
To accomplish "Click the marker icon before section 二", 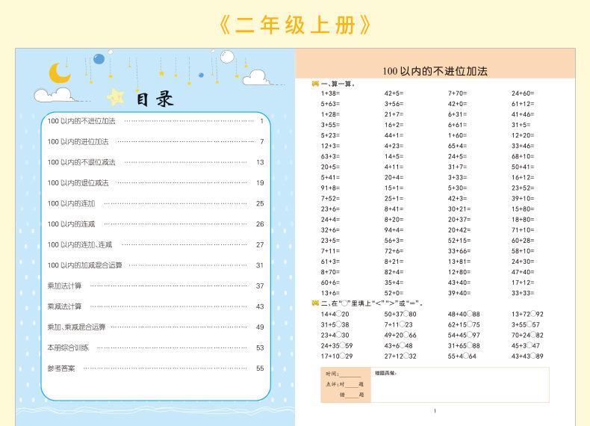I will coord(315,303).
